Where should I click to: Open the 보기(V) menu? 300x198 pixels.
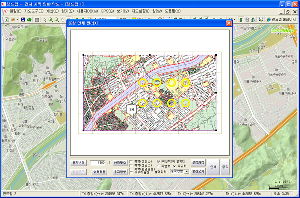tap(123, 11)
